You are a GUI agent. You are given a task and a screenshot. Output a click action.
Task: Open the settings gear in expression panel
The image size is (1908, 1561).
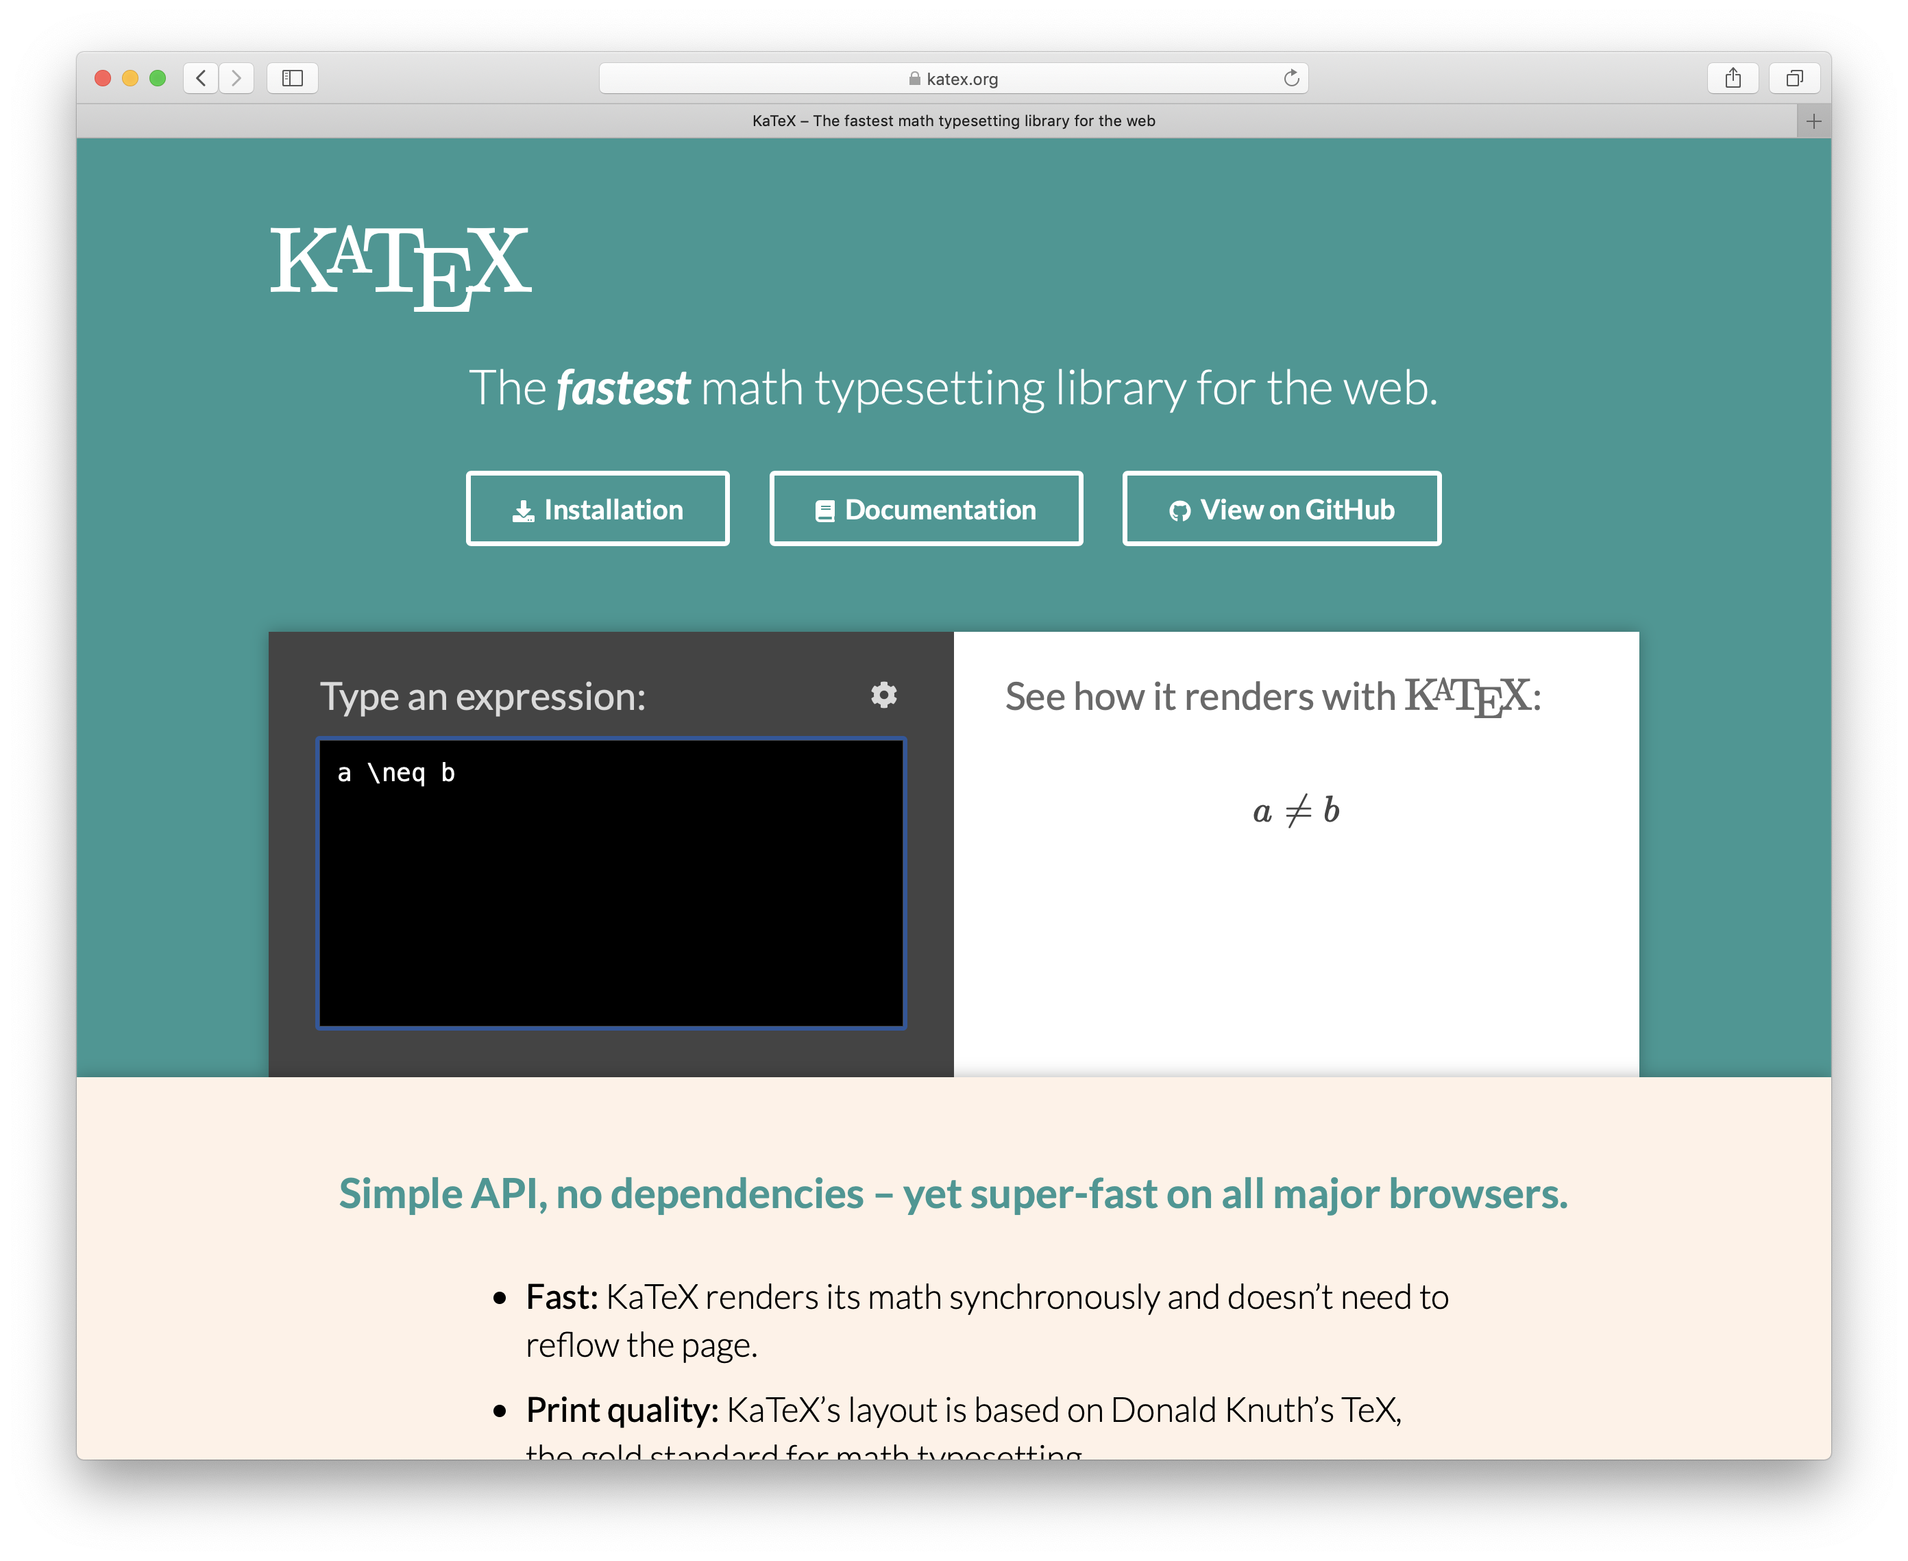click(x=883, y=695)
